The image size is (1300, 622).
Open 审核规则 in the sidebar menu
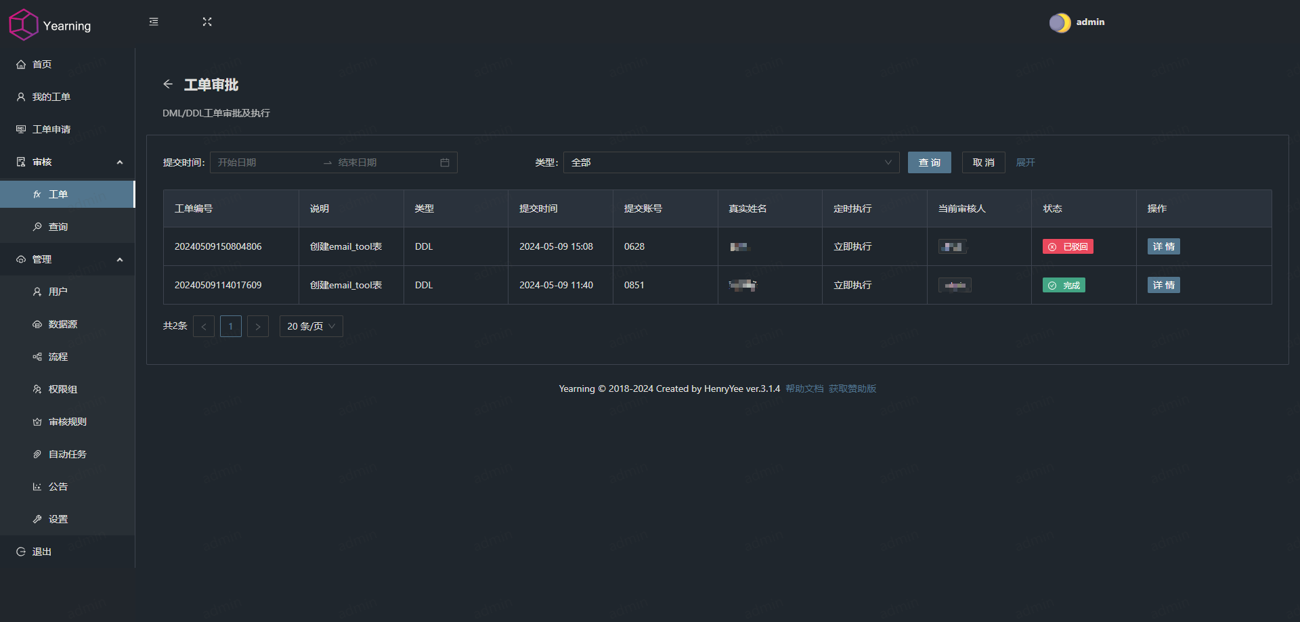pyautogui.click(x=68, y=422)
